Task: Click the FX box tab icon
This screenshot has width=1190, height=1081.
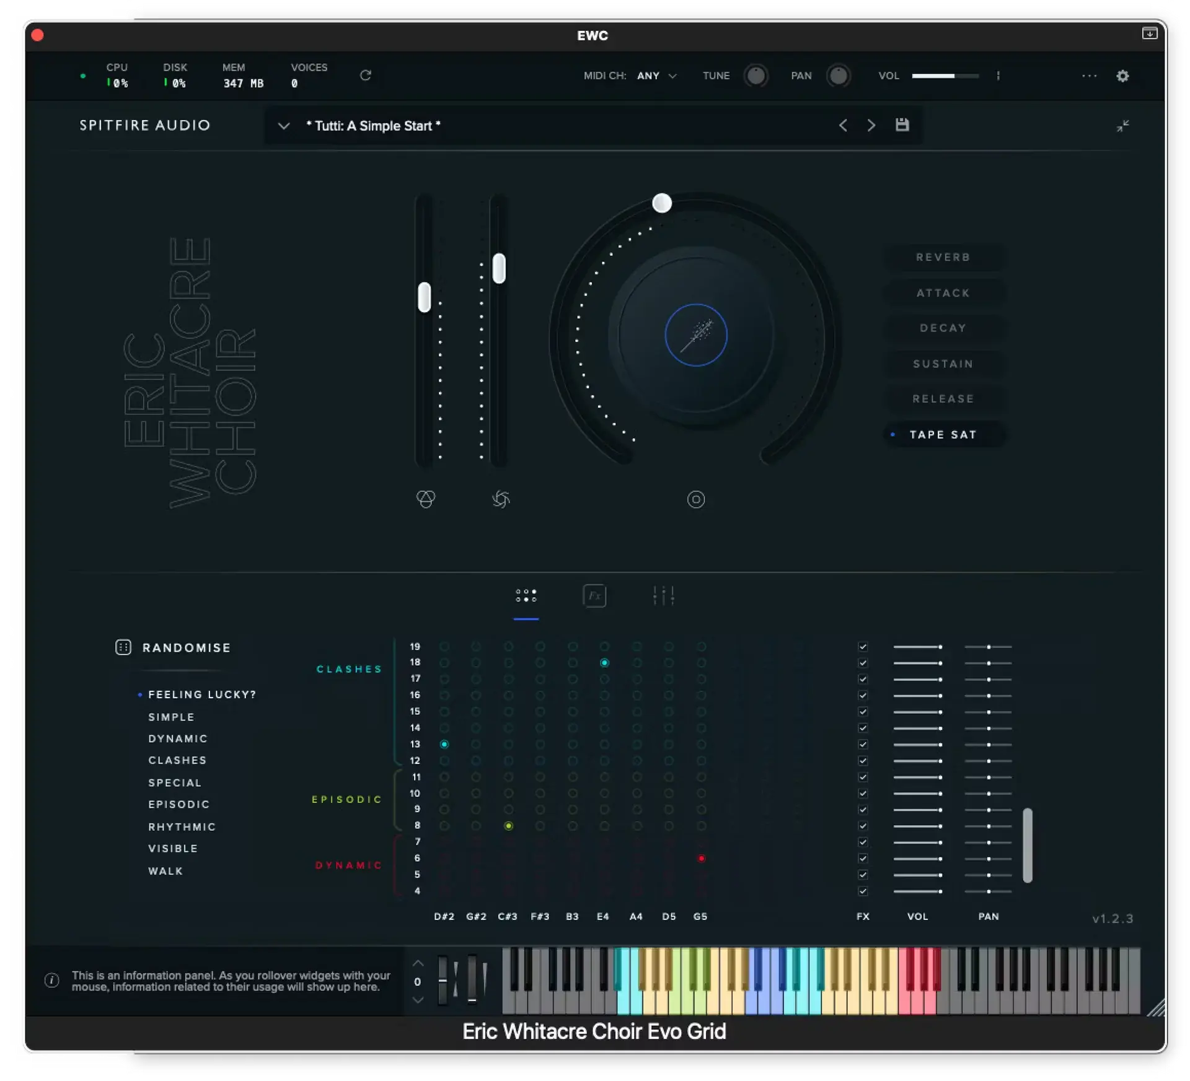Action: (594, 596)
